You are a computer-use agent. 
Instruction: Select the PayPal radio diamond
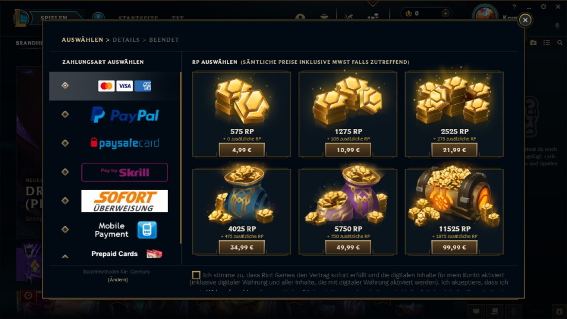coord(65,114)
